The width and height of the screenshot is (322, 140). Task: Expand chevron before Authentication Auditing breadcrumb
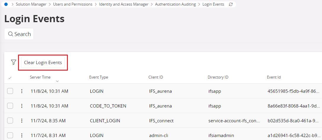pos(152,4)
